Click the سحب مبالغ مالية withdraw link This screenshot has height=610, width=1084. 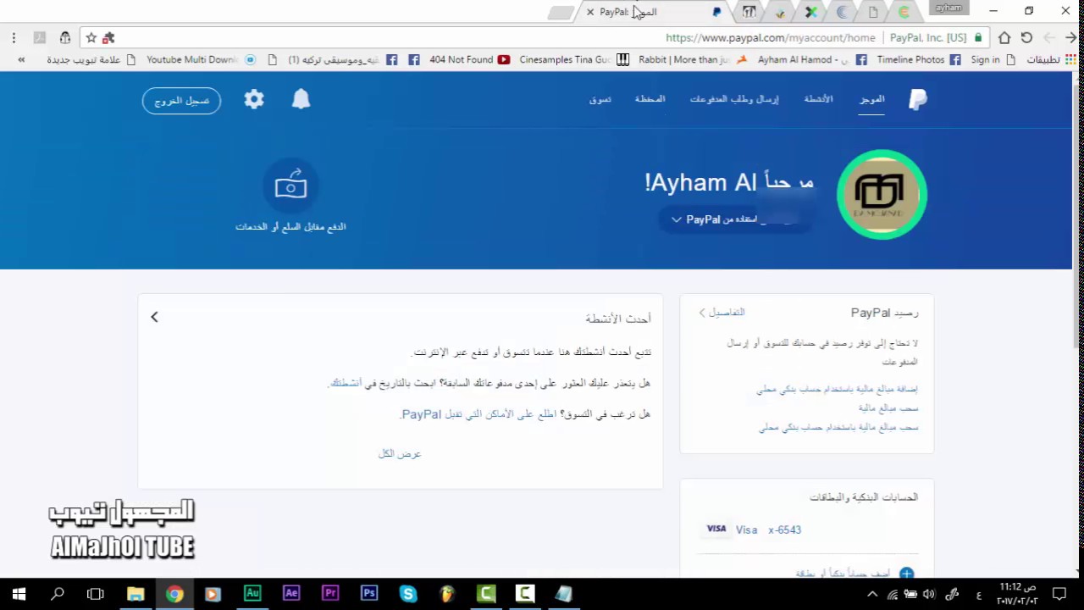[x=888, y=408]
